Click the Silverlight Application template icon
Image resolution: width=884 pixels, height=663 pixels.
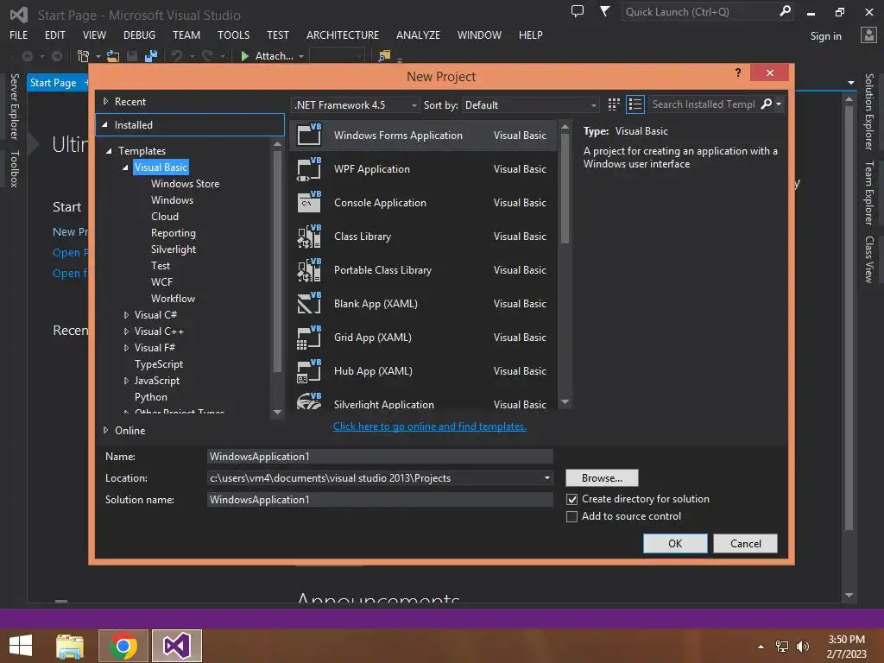click(x=309, y=401)
